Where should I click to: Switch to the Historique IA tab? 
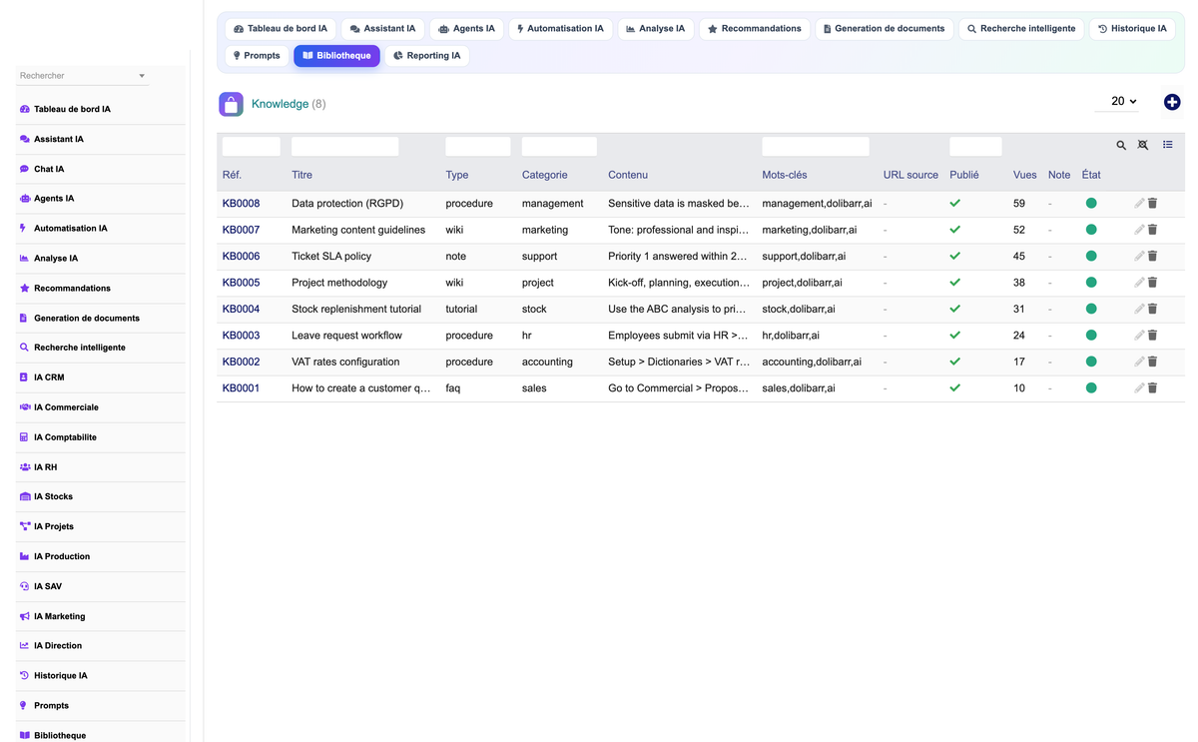1132,29
